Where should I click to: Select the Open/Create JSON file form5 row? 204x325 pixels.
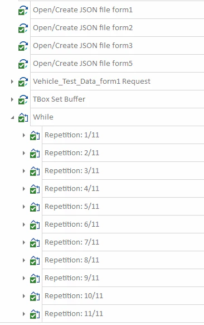tap(117, 64)
